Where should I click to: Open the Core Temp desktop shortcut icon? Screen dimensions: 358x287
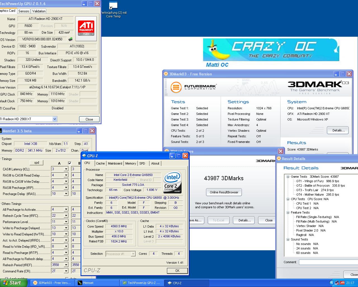(x=113, y=6)
